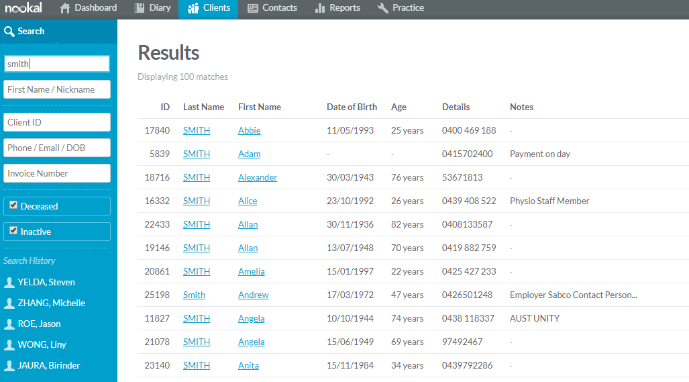The image size is (689, 382).
Task: Click the Nookal logo
Action: (23, 8)
